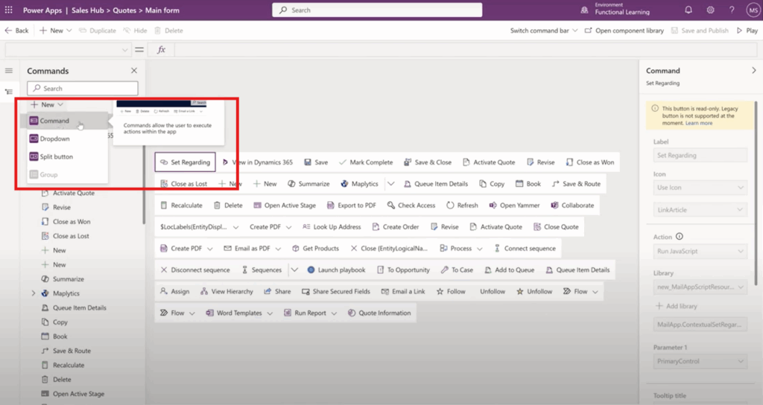Open Switch command bar dropdown

pyautogui.click(x=543, y=30)
